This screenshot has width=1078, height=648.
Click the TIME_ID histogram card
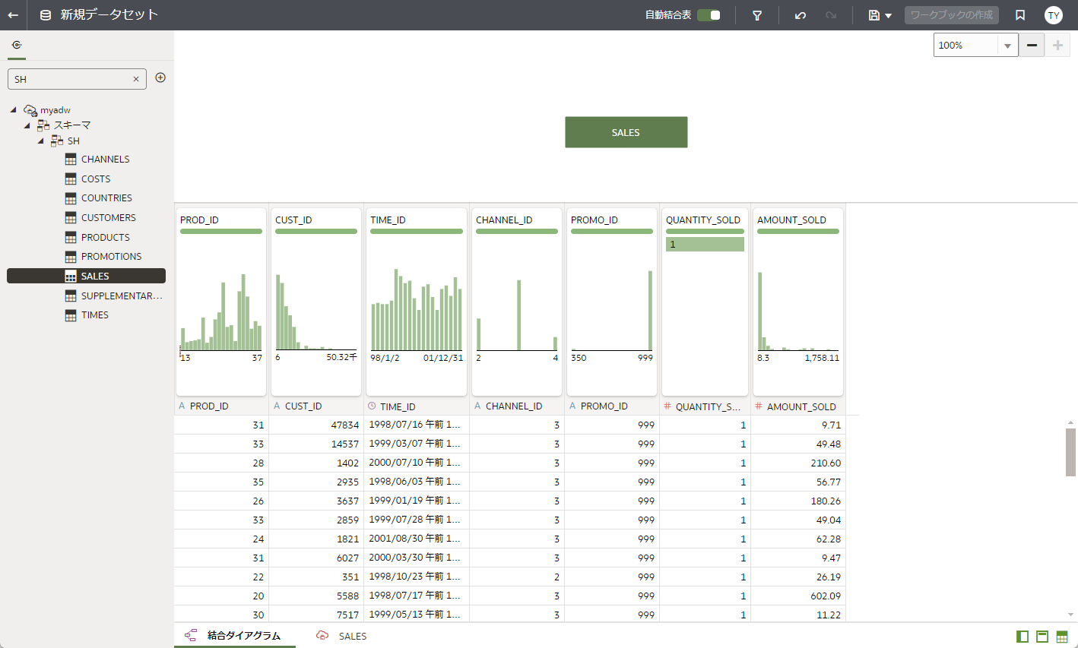417,302
